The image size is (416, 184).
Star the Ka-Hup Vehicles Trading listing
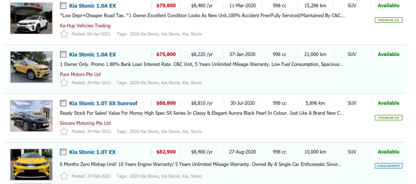click(x=64, y=34)
